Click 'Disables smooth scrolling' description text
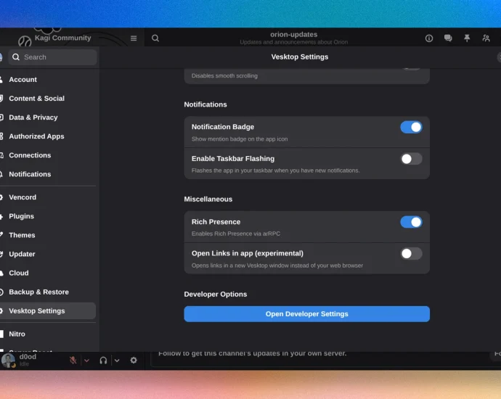 coord(224,75)
